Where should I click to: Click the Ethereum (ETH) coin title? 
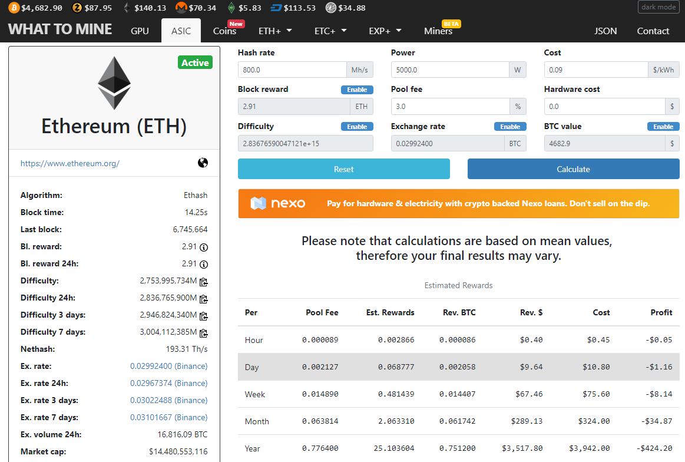click(114, 126)
